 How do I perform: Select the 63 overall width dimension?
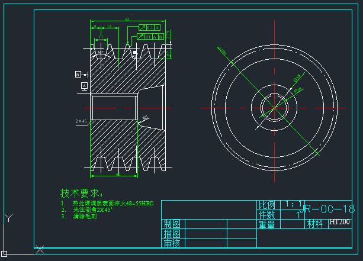point(127,19)
